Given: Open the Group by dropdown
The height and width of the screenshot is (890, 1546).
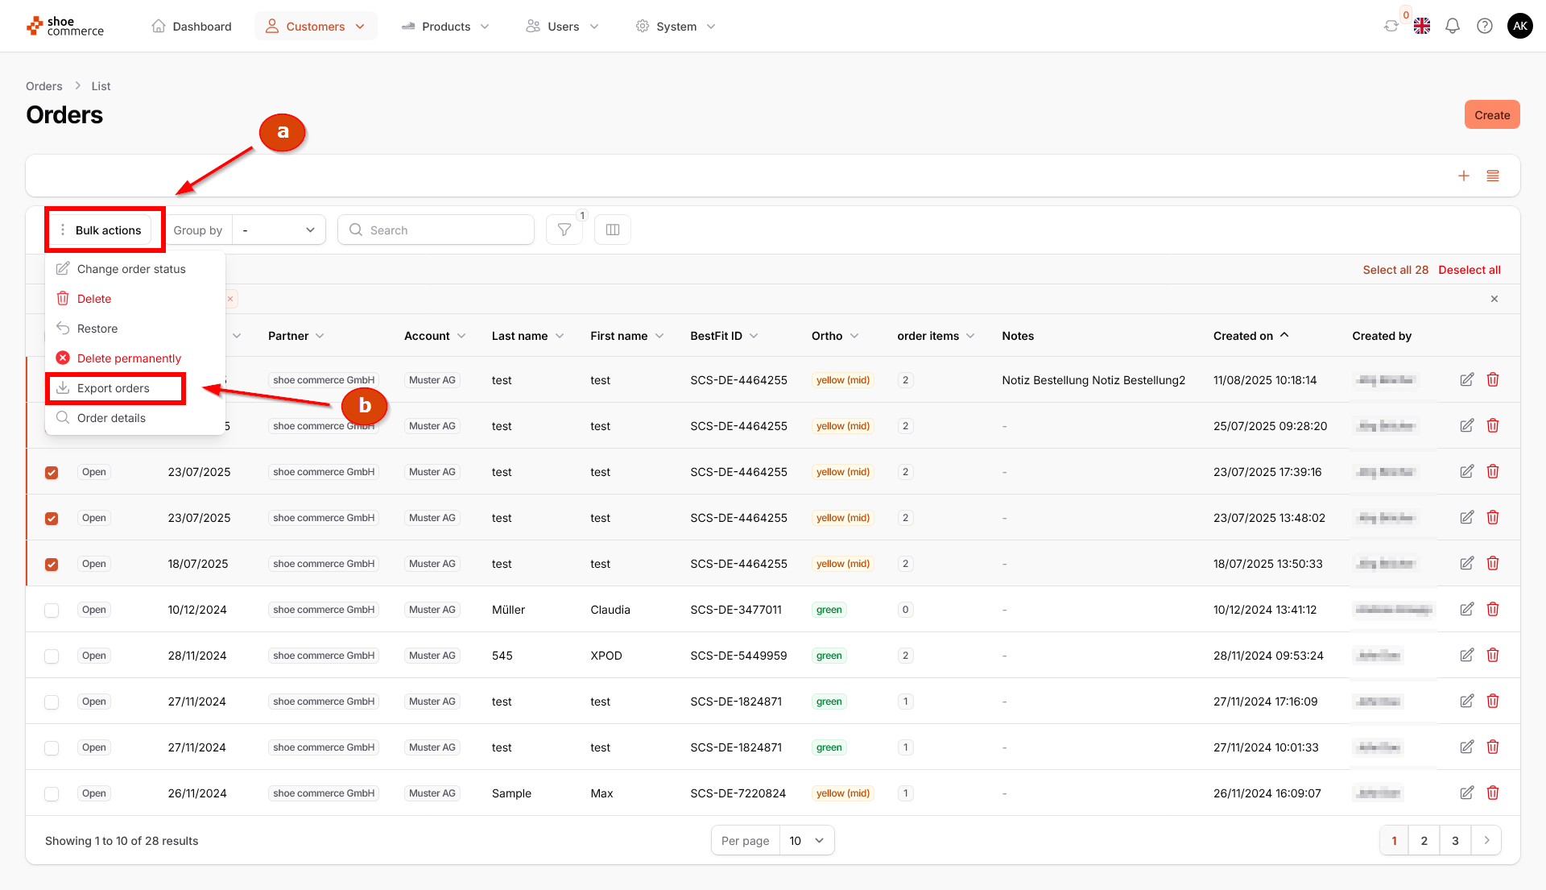Looking at the screenshot, I should pyautogui.click(x=278, y=230).
